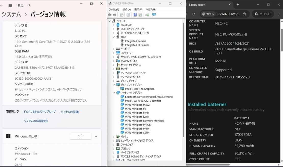Open Device Manager help with the question mark icon
This screenshot has width=283, height=167.
[x=135, y=15]
